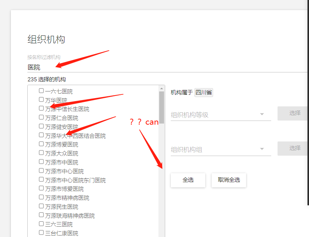Screen dimensions: 309x237
Task: Tick 万源华大中西医结合医院 checkbox
Action: click(x=41, y=135)
